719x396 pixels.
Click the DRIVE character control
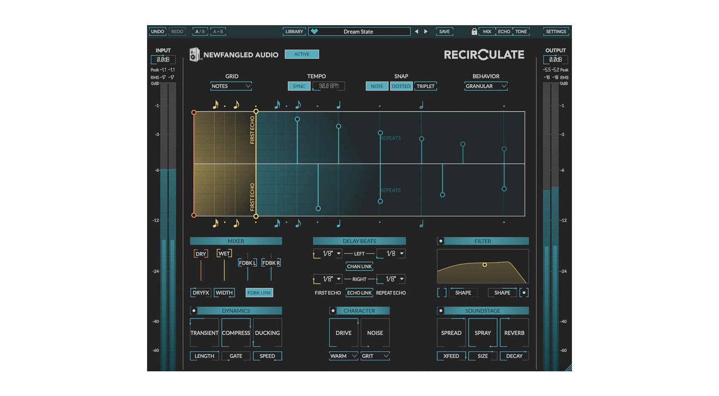click(x=344, y=333)
